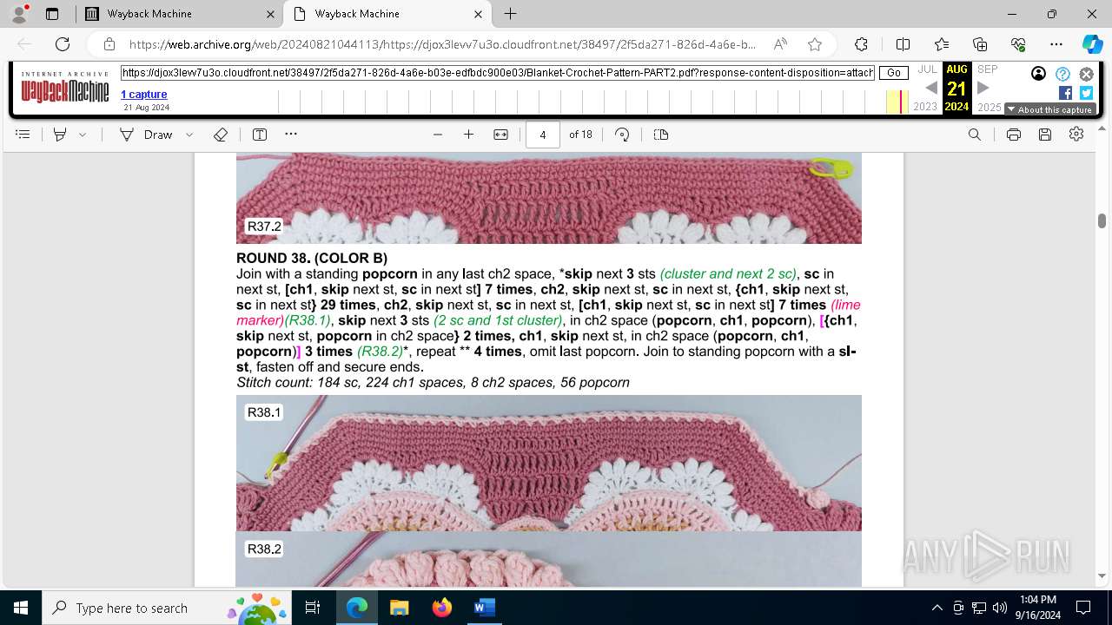Open Task View on the taskbar
Screen dimensions: 1112x625
tap(314, 608)
